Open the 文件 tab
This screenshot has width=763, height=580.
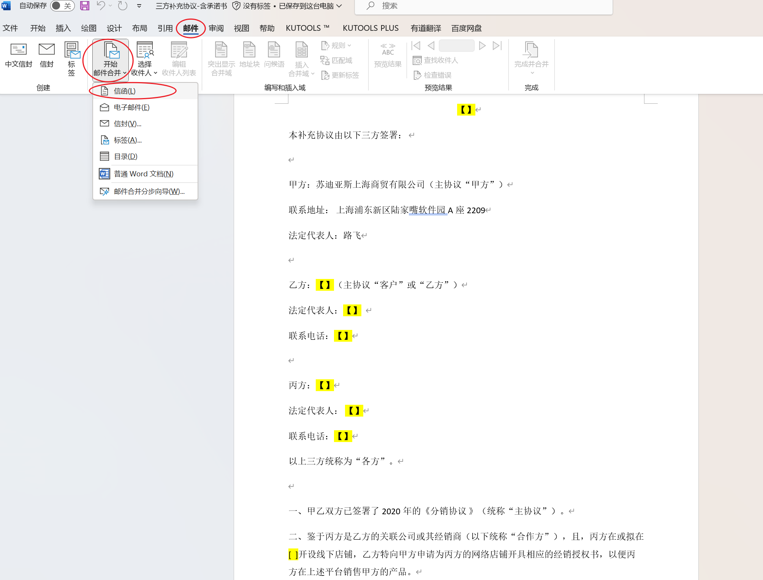[10, 28]
